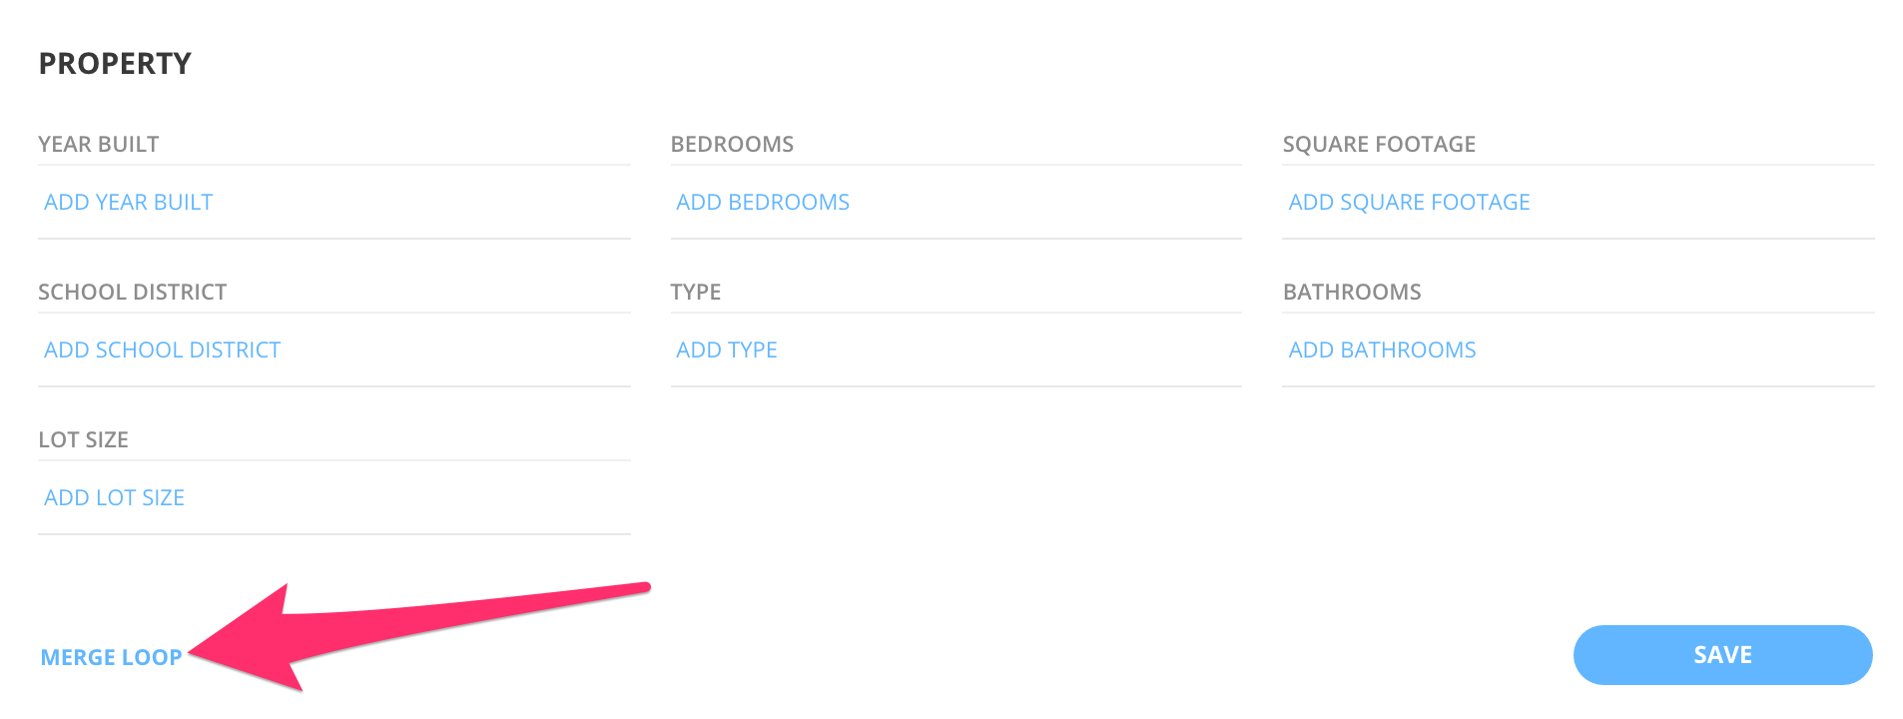Click the thin tail end of the red arrow
Image resolution: width=1903 pixels, height=719 pixels.
(x=639, y=588)
